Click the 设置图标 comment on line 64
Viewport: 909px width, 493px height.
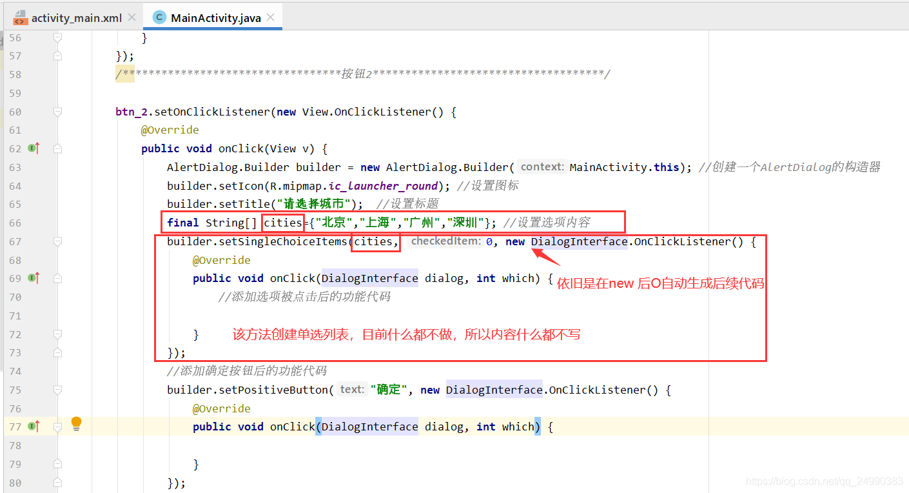[487, 186]
